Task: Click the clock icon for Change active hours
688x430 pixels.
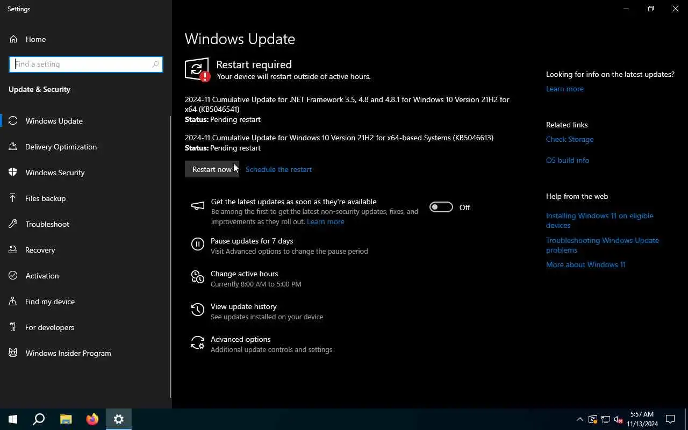Action: (x=198, y=277)
